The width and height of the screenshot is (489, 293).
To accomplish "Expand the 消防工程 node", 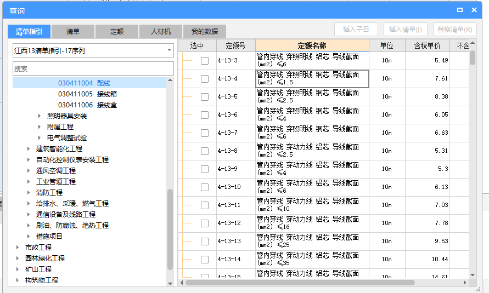I will coord(29,193).
